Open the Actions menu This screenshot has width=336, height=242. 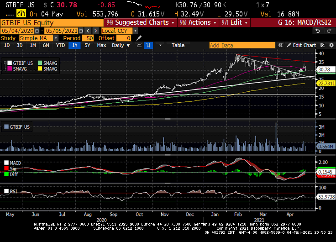198,22
